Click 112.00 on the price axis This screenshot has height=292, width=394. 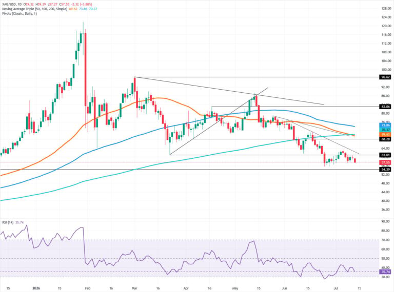pyautogui.click(x=386, y=44)
